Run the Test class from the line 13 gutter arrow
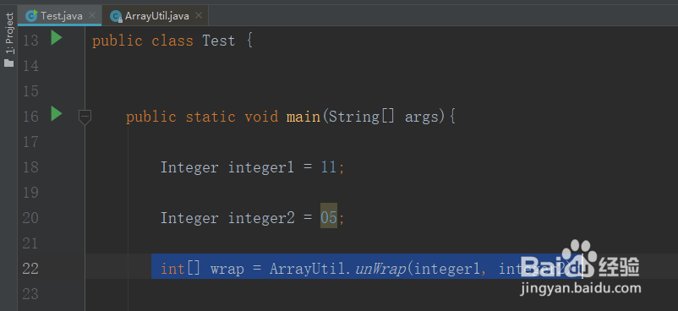The image size is (678, 311). click(x=57, y=38)
